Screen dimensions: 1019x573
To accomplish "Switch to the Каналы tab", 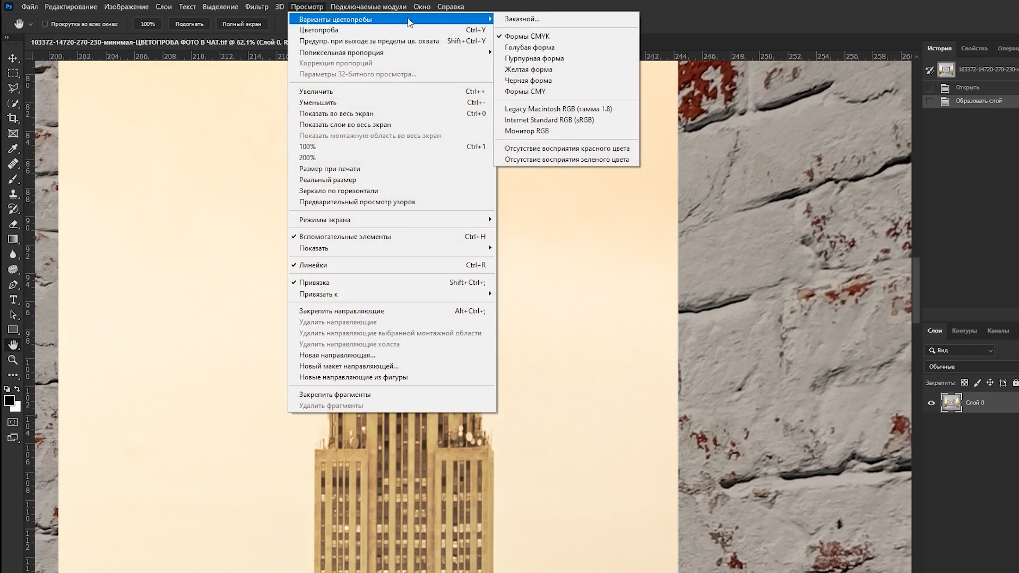I will [998, 331].
